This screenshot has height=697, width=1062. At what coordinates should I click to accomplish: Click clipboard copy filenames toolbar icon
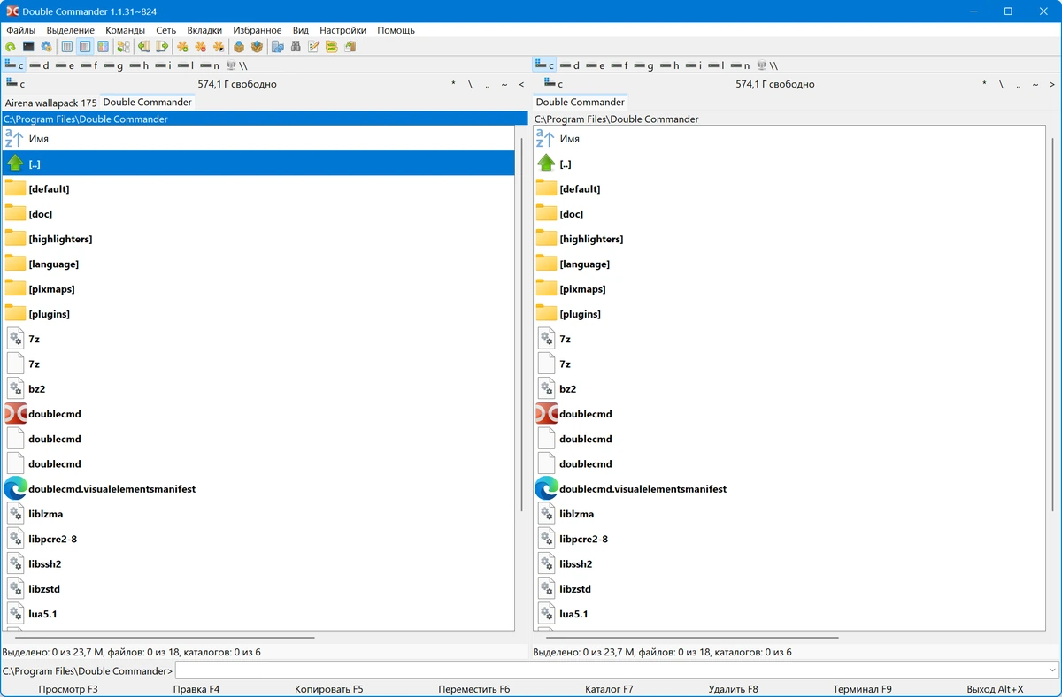point(350,47)
